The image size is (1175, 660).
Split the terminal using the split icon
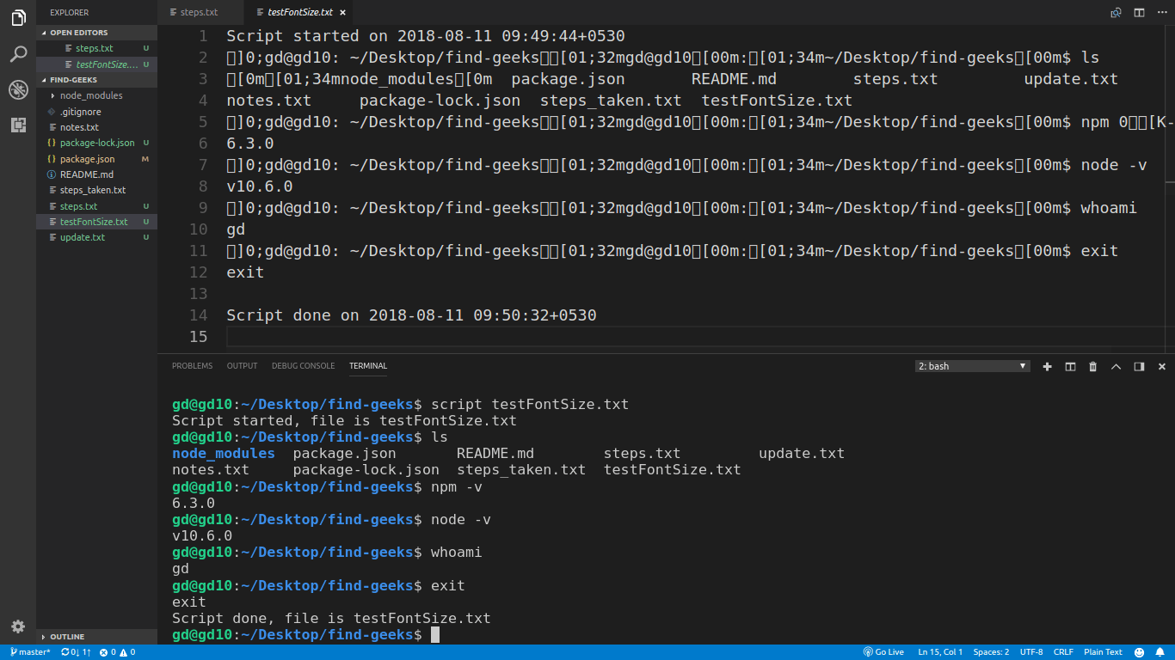point(1070,366)
